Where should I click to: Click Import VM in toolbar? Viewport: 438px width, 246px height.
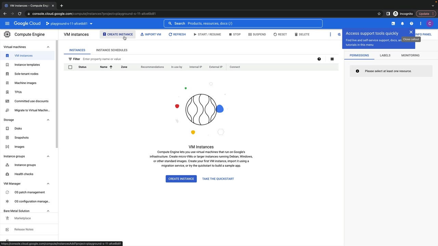click(151, 35)
